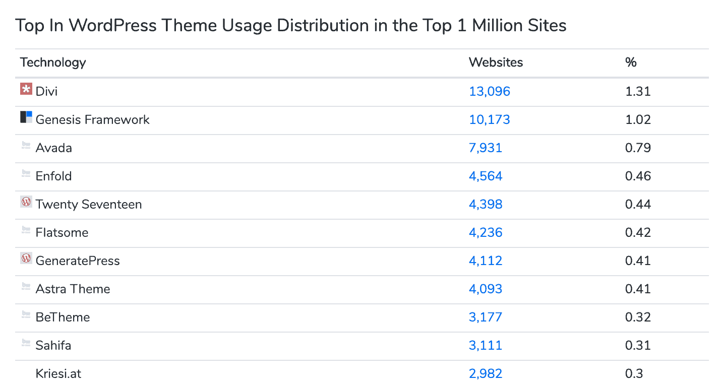
Task: Select the Kriesi.at technology name
Action: coord(58,373)
